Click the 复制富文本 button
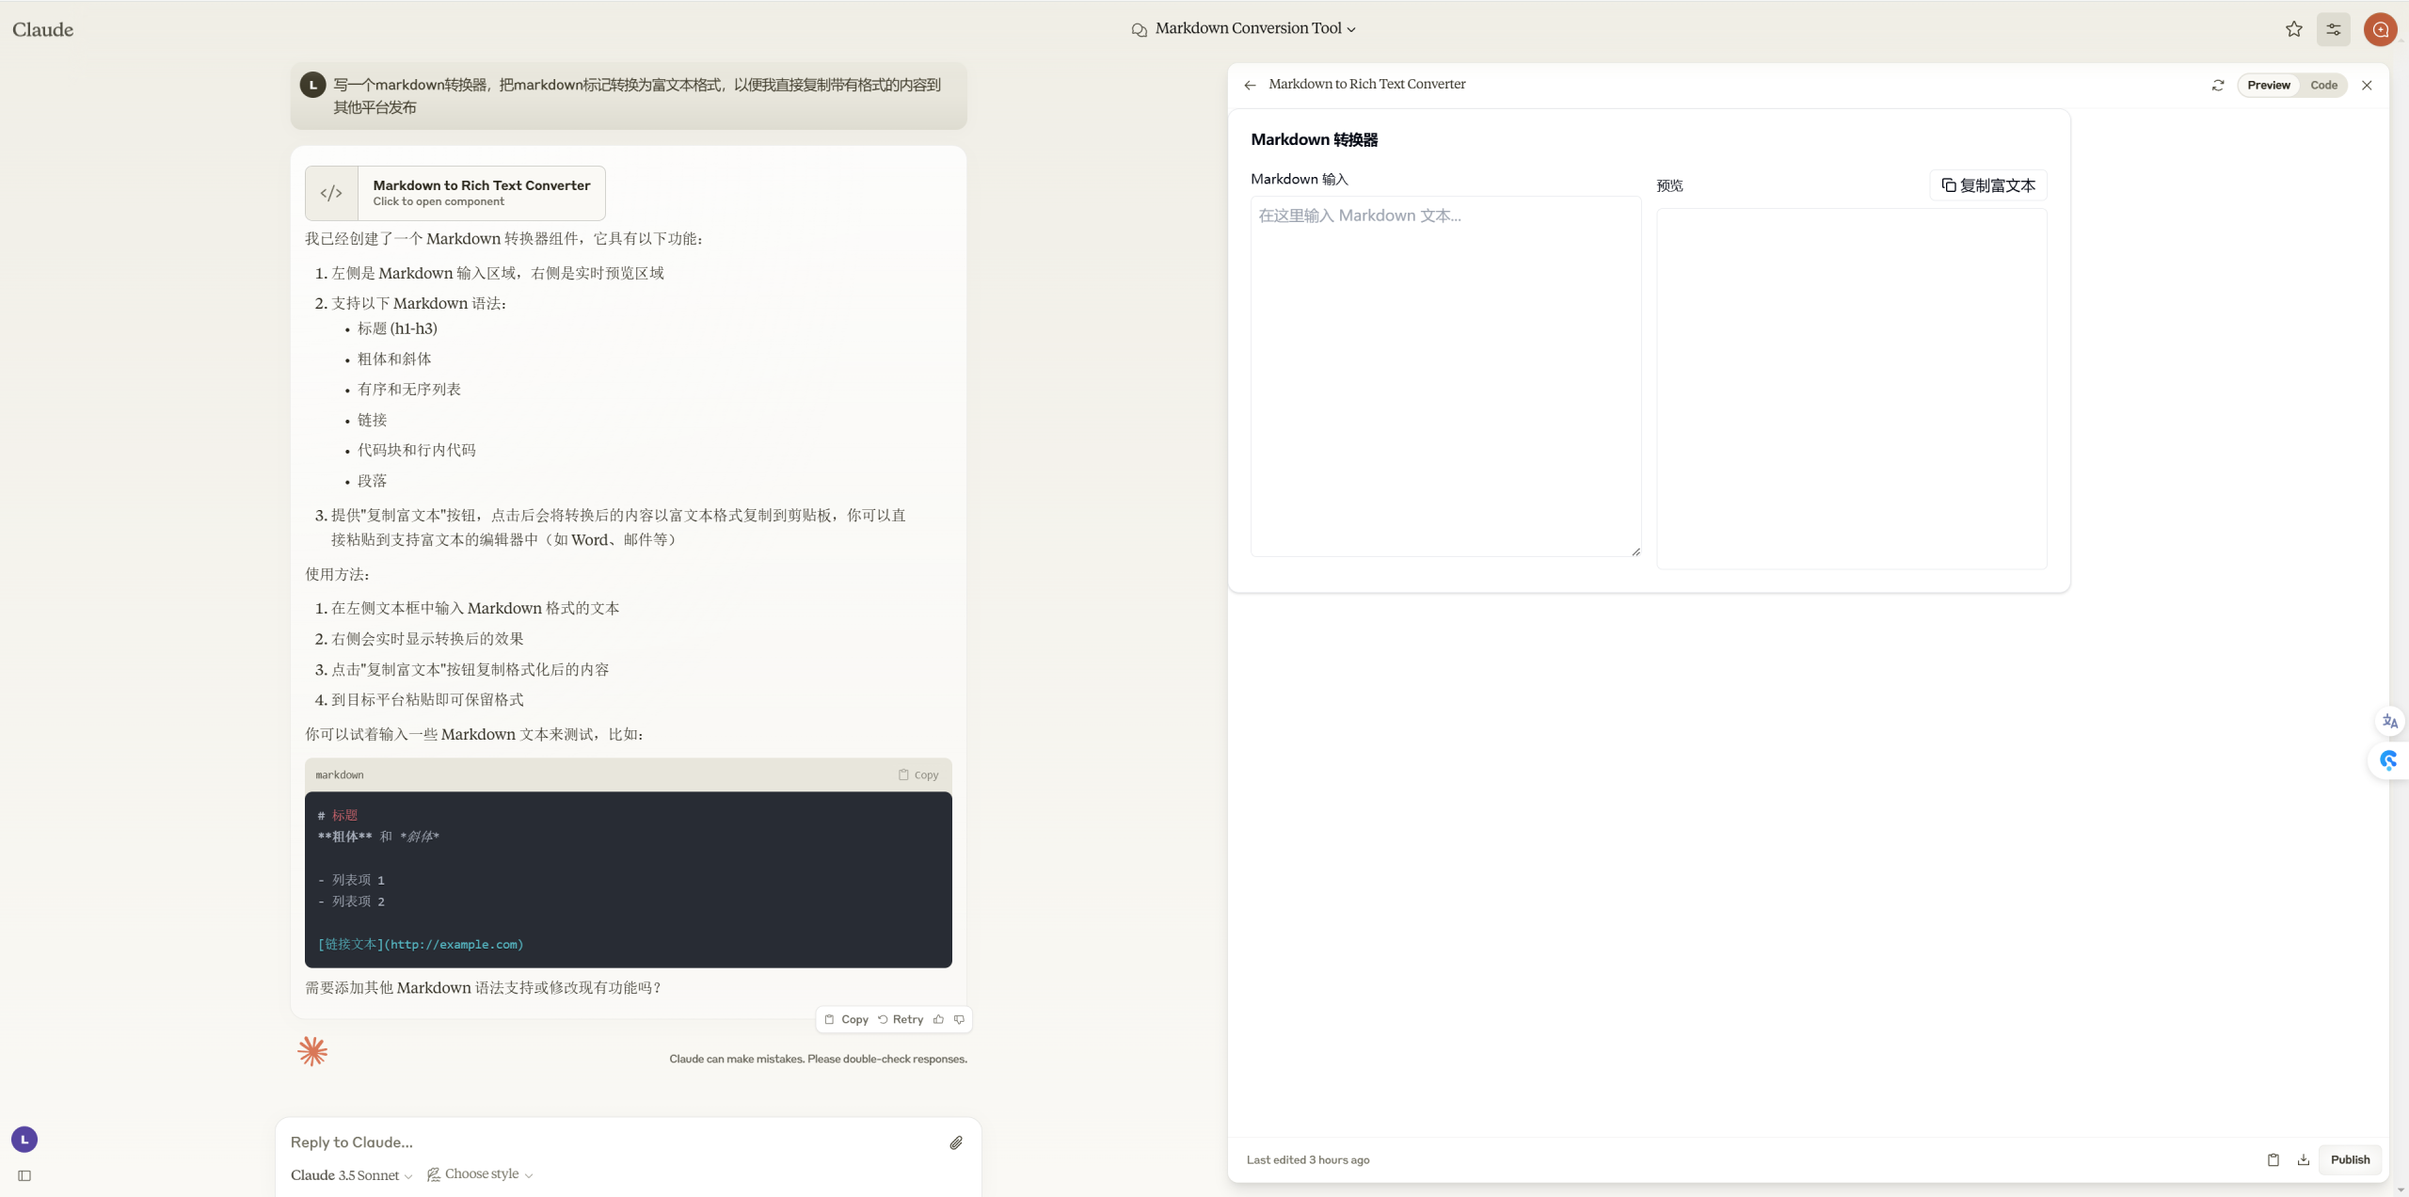Screen dimensions: 2409x1197 1987,185
